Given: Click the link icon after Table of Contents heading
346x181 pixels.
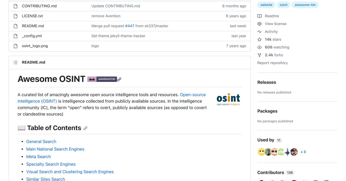Looking at the screenshot, I should pyautogui.click(x=85, y=128).
